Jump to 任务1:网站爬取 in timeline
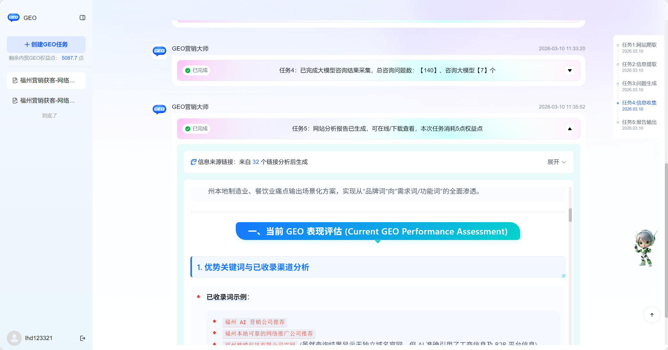 639,45
